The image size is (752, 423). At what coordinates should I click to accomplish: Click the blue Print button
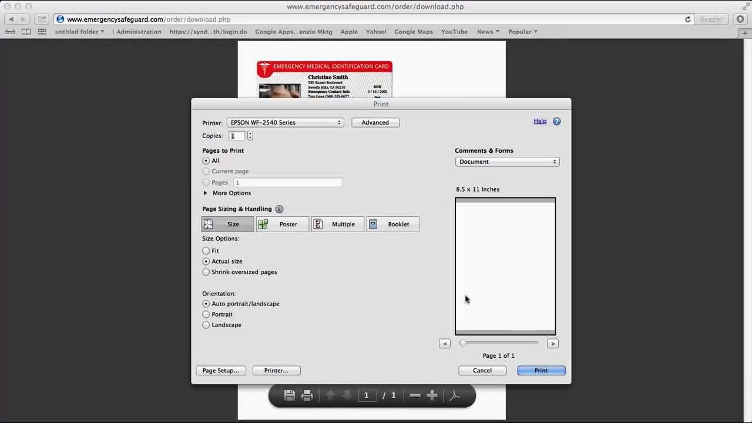541,371
